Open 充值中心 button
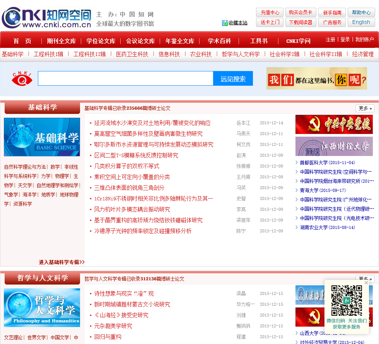 click(x=270, y=12)
